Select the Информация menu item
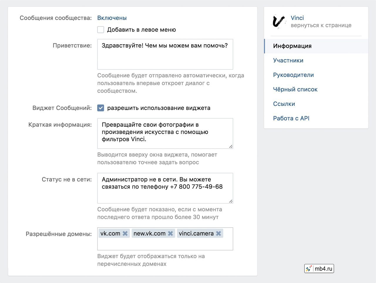This screenshot has height=283, width=376. (x=292, y=46)
